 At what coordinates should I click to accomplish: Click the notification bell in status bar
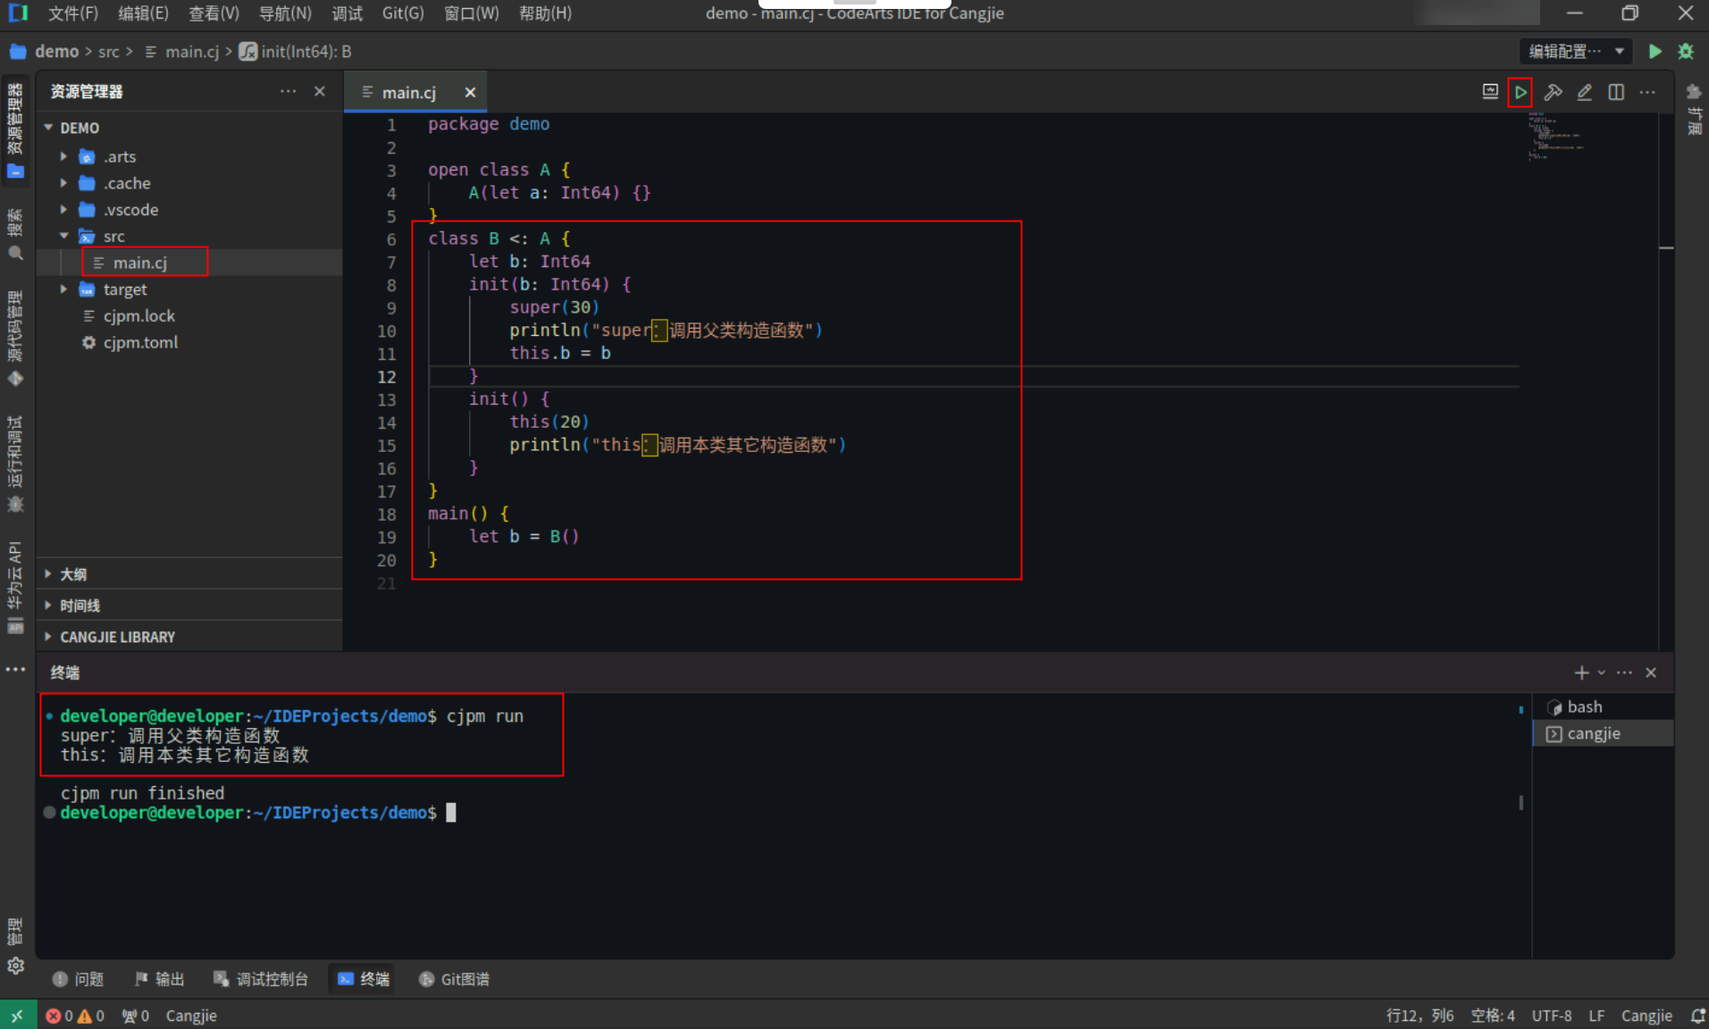(x=1697, y=1016)
